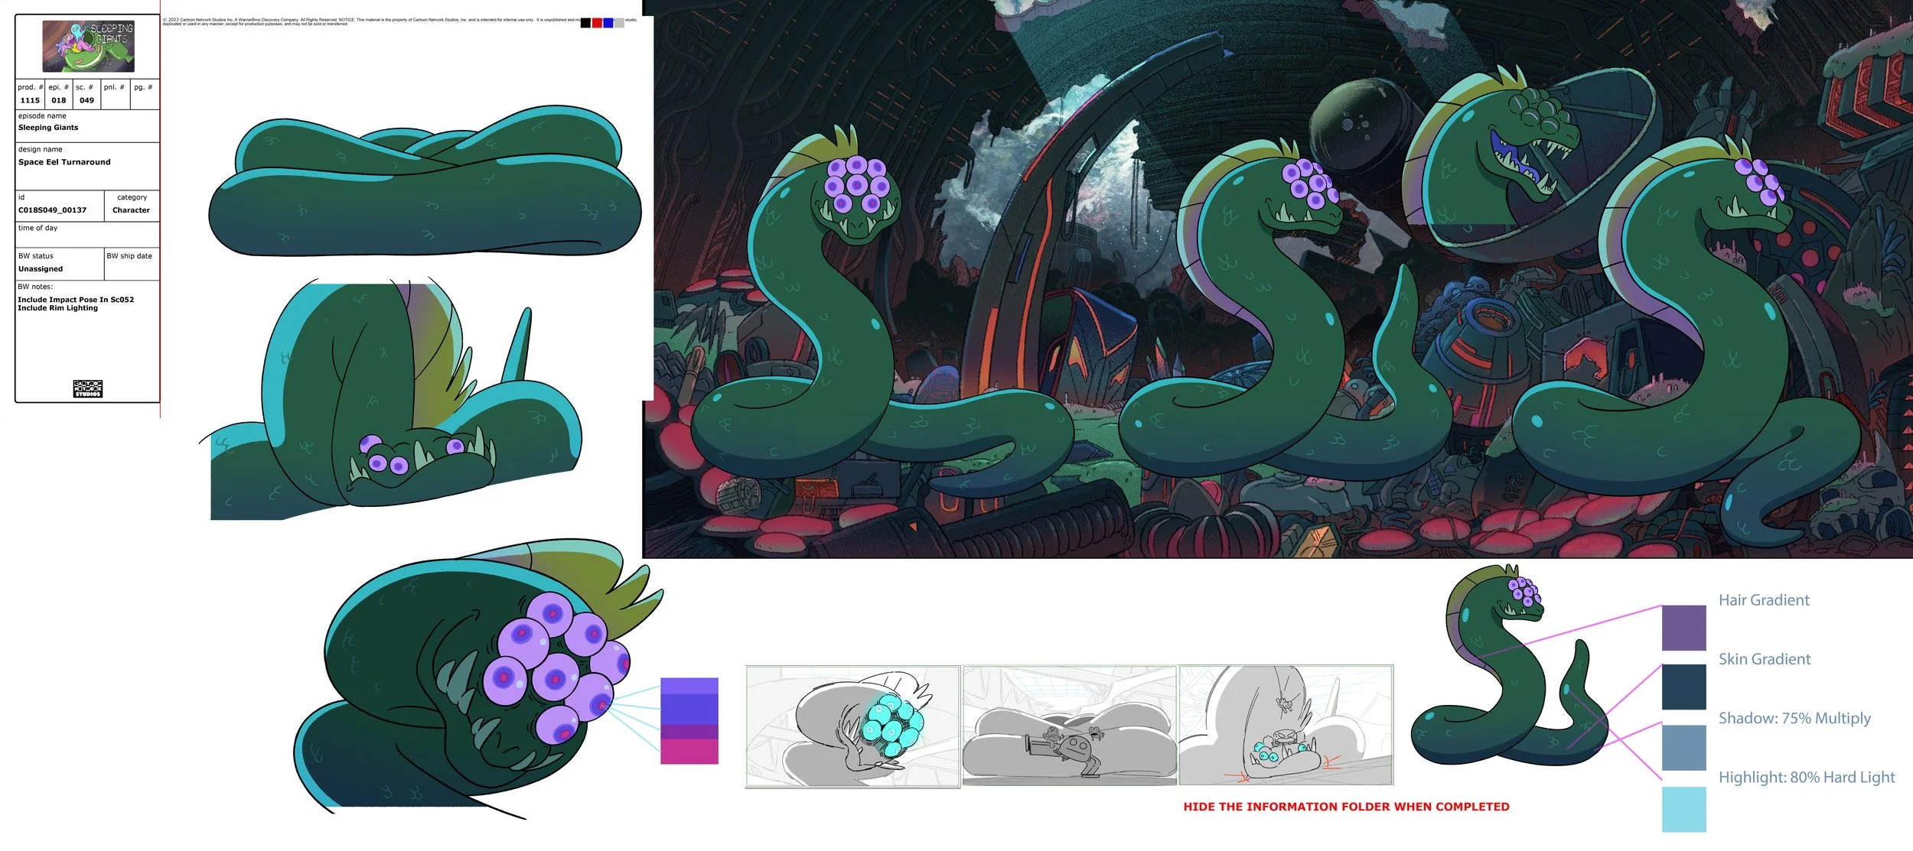
Task: Click the Cartoon Network Studios logo
Action: tap(88, 388)
